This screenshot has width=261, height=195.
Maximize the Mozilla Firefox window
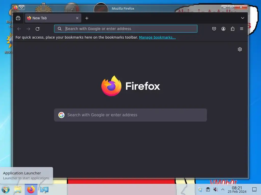click(231, 7)
